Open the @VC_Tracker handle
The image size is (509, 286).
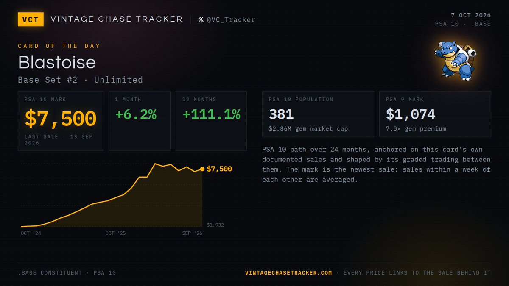coord(231,19)
